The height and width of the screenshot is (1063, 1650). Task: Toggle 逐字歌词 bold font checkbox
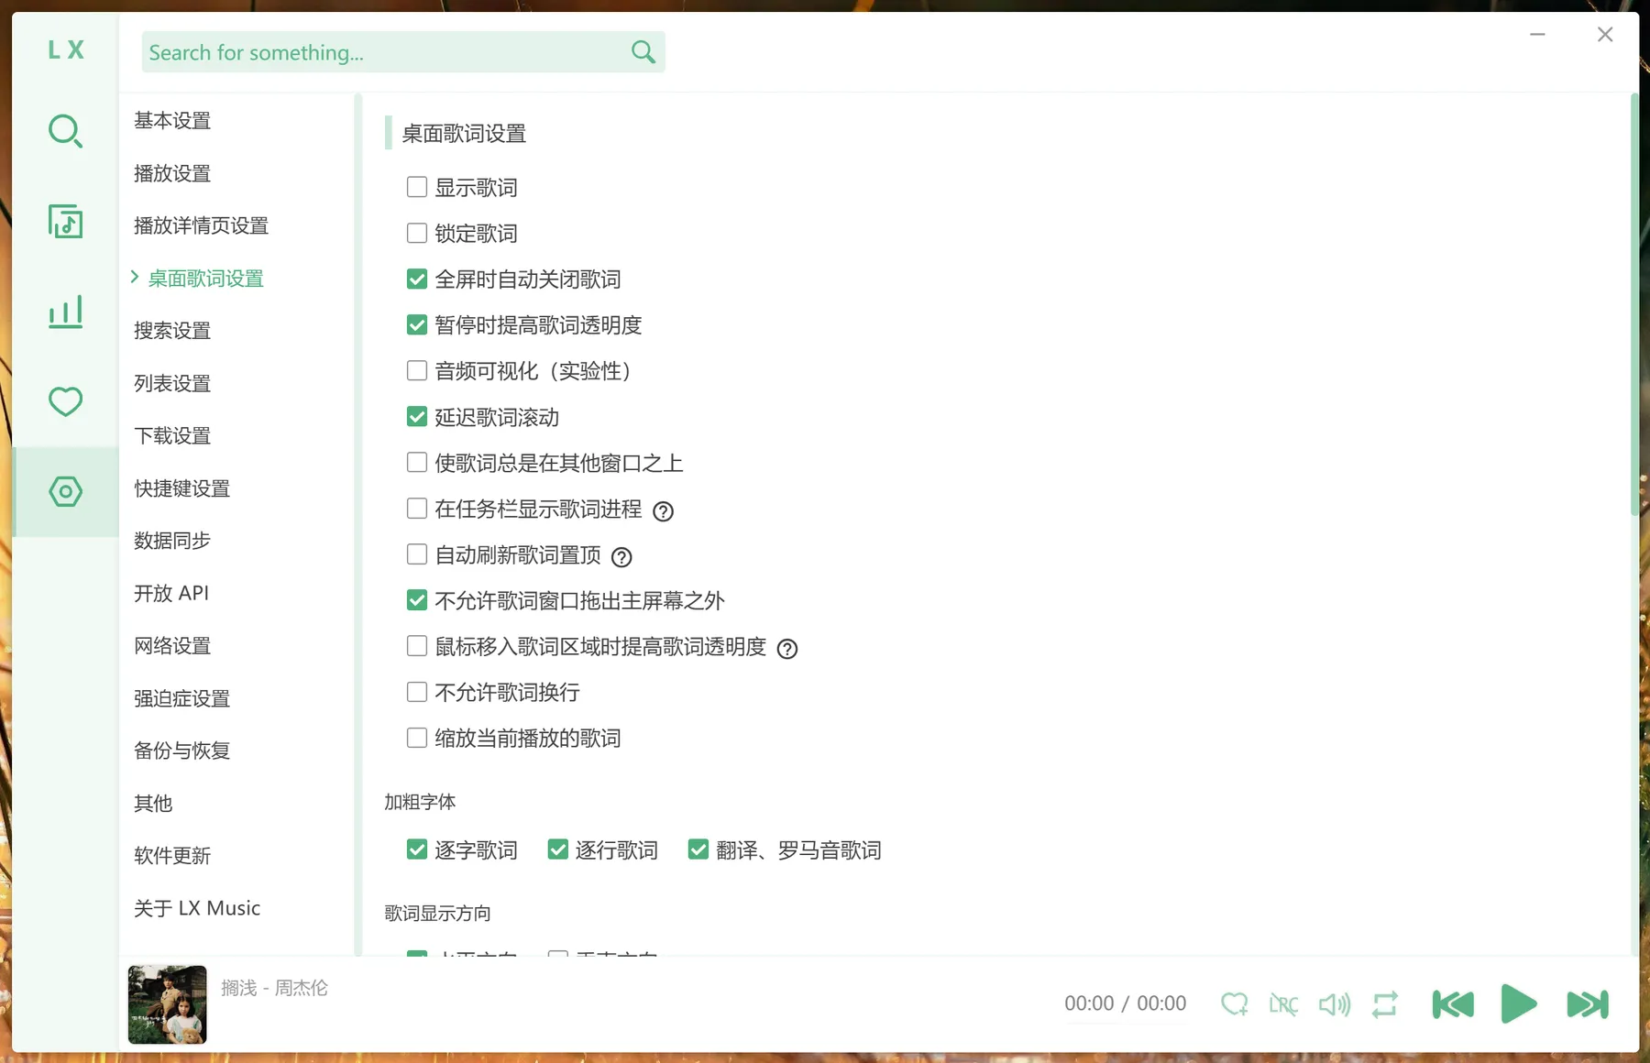pos(417,849)
